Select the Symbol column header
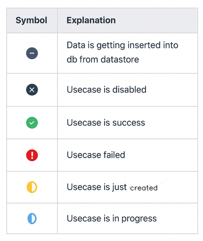The width and height of the screenshot is (203, 241). pyautogui.click(x=31, y=20)
